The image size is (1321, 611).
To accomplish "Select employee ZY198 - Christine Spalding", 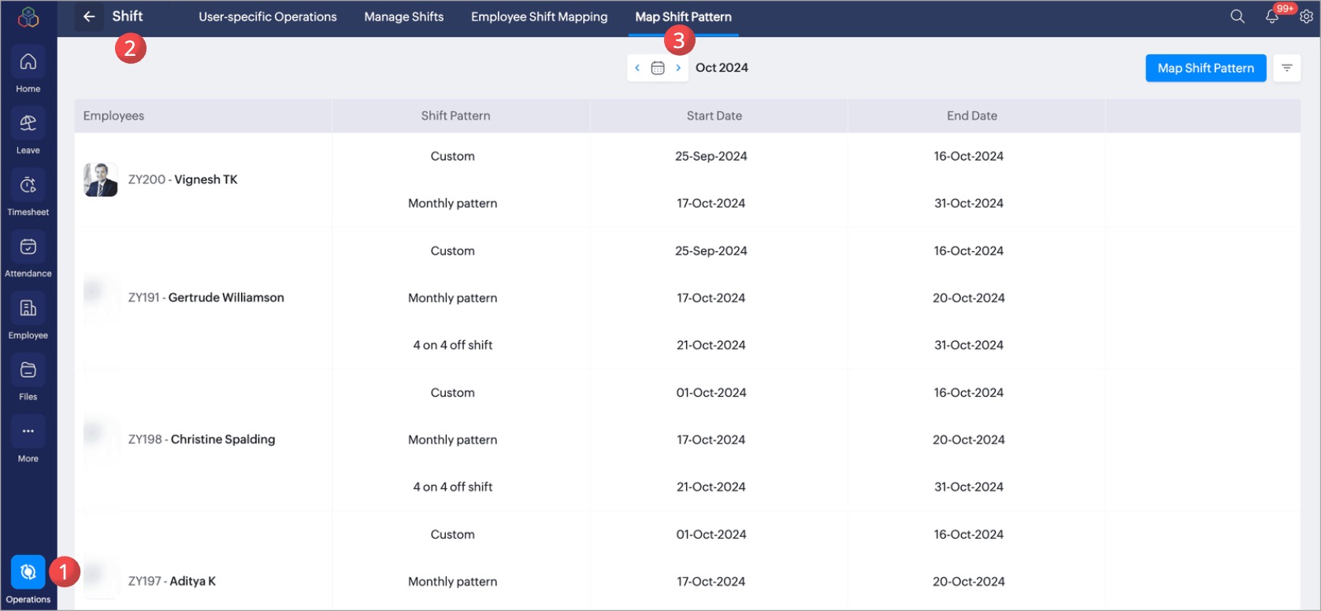I will pyautogui.click(x=202, y=439).
